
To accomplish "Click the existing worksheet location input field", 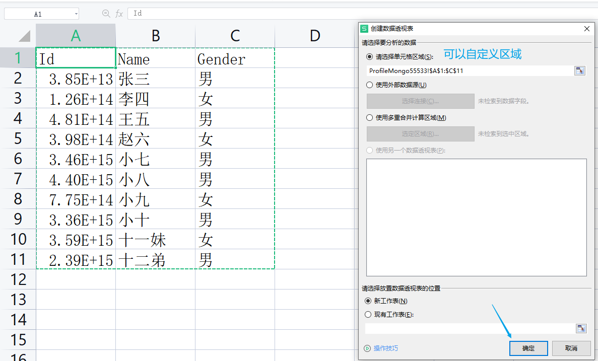I will coord(470,328).
